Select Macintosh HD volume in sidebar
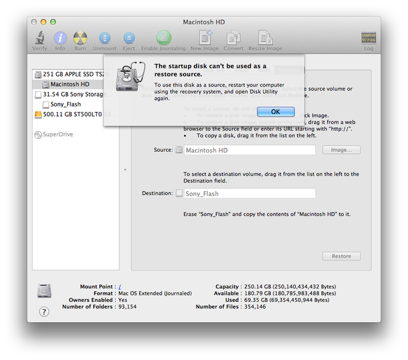Image resolution: width=408 pixels, height=360 pixels. coord(69,84)
